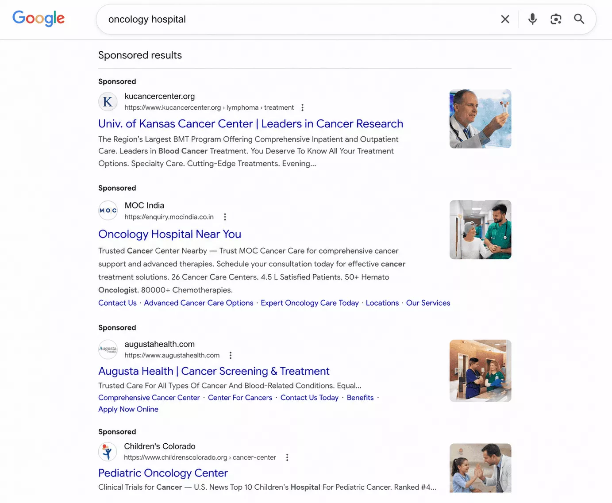Select the MOC India site name

(x=144, y=205)
